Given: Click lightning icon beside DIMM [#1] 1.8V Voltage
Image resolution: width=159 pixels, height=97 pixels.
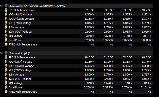Looking at the screenshot, I should click(x=6, y=27).
